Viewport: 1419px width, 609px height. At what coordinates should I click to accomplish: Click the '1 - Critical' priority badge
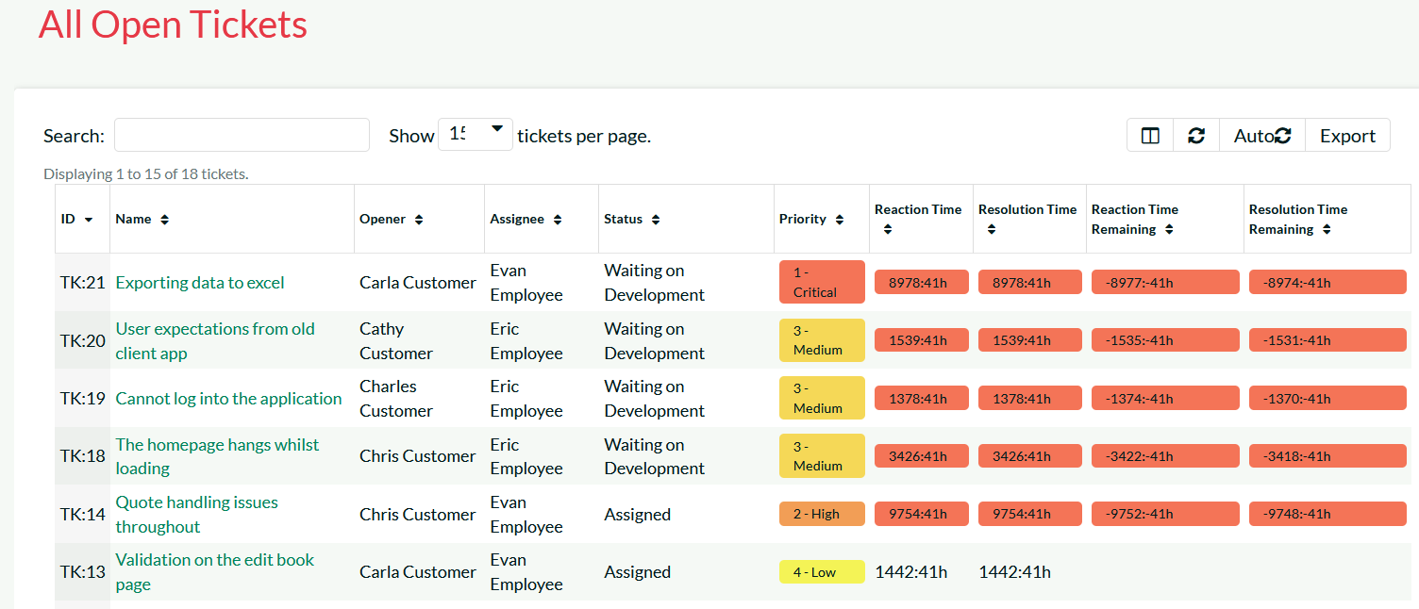[x=822, y=282]
